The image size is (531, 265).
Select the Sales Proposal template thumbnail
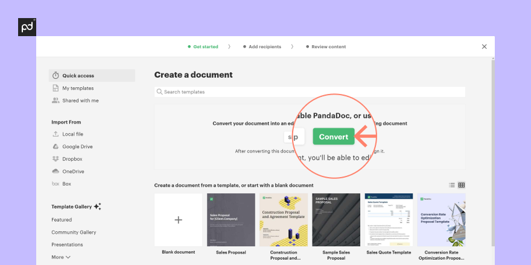coord(231,220)
